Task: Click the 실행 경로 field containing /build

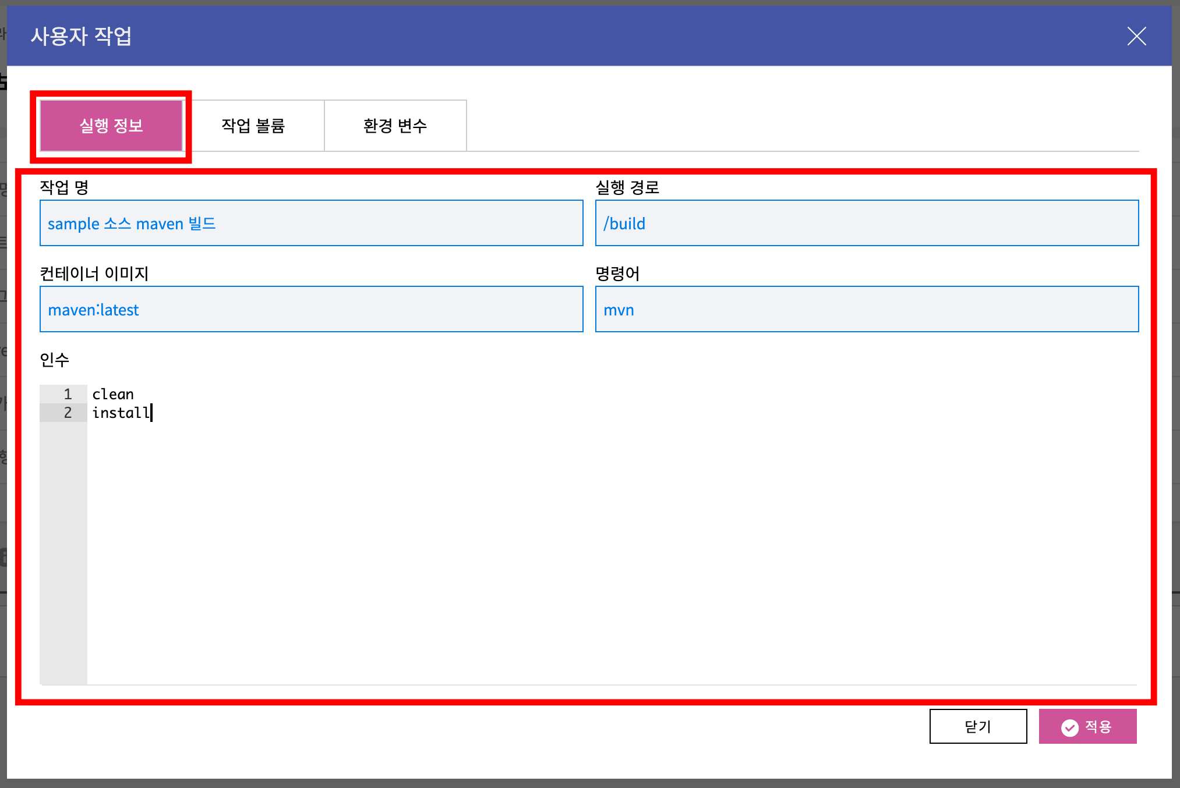Action: [x=866, y=223]
